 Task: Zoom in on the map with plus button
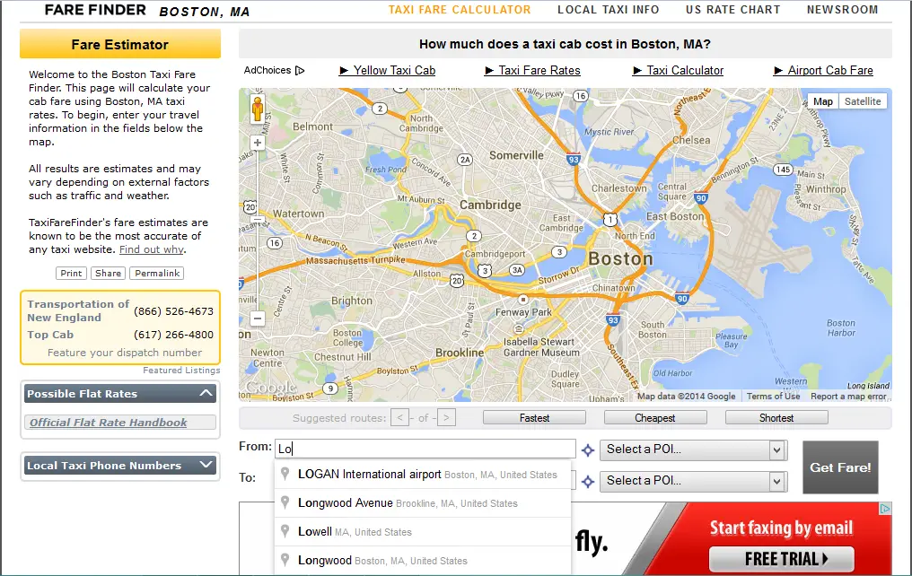(258, 143)
